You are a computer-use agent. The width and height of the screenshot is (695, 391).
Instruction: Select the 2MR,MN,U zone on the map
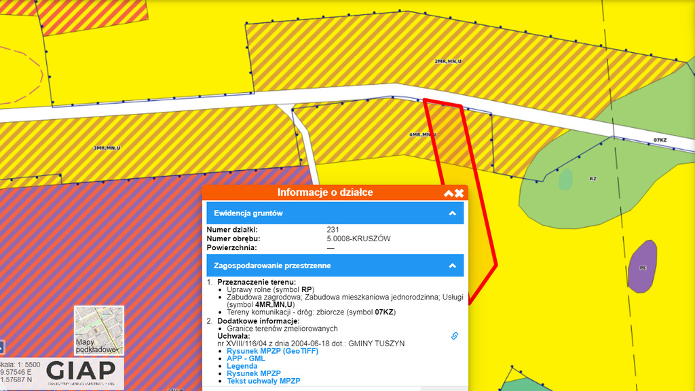[447, 62]
